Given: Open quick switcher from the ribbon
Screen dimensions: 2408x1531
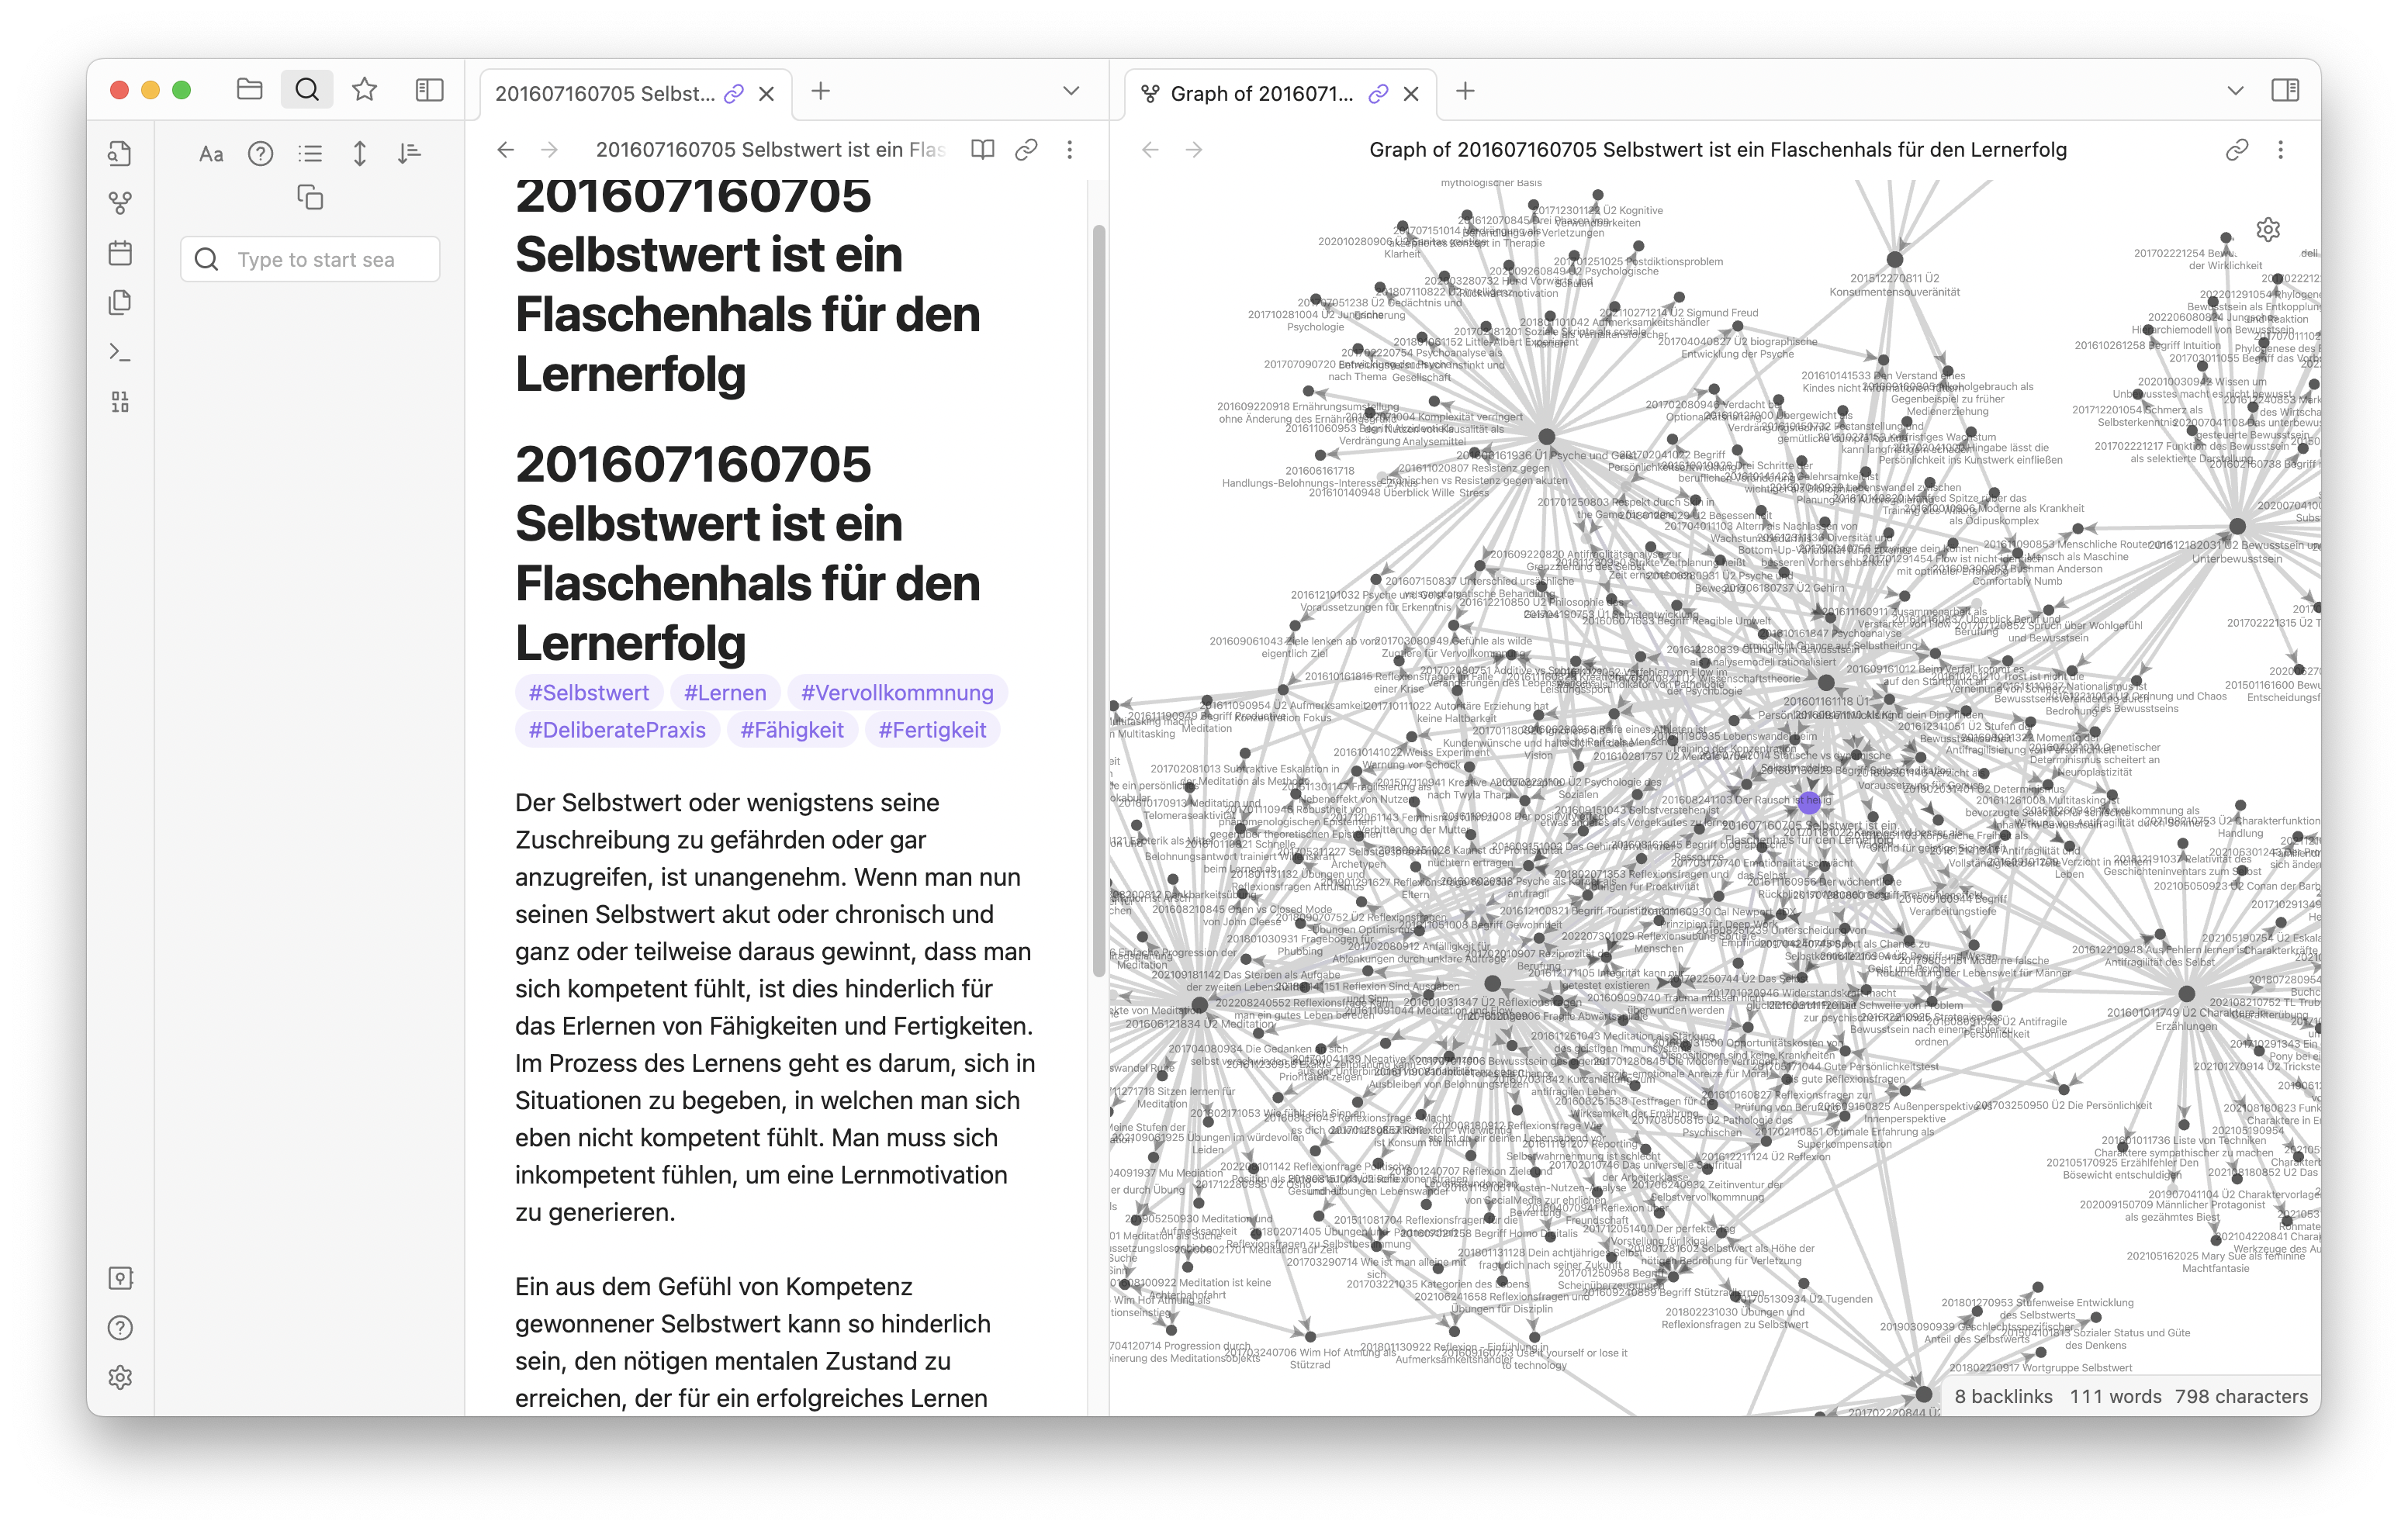Looking at the screenshot, I should click(120, 153).
